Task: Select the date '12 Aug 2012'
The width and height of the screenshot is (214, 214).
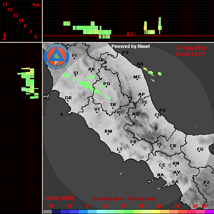Action: (x=191, y=48)
